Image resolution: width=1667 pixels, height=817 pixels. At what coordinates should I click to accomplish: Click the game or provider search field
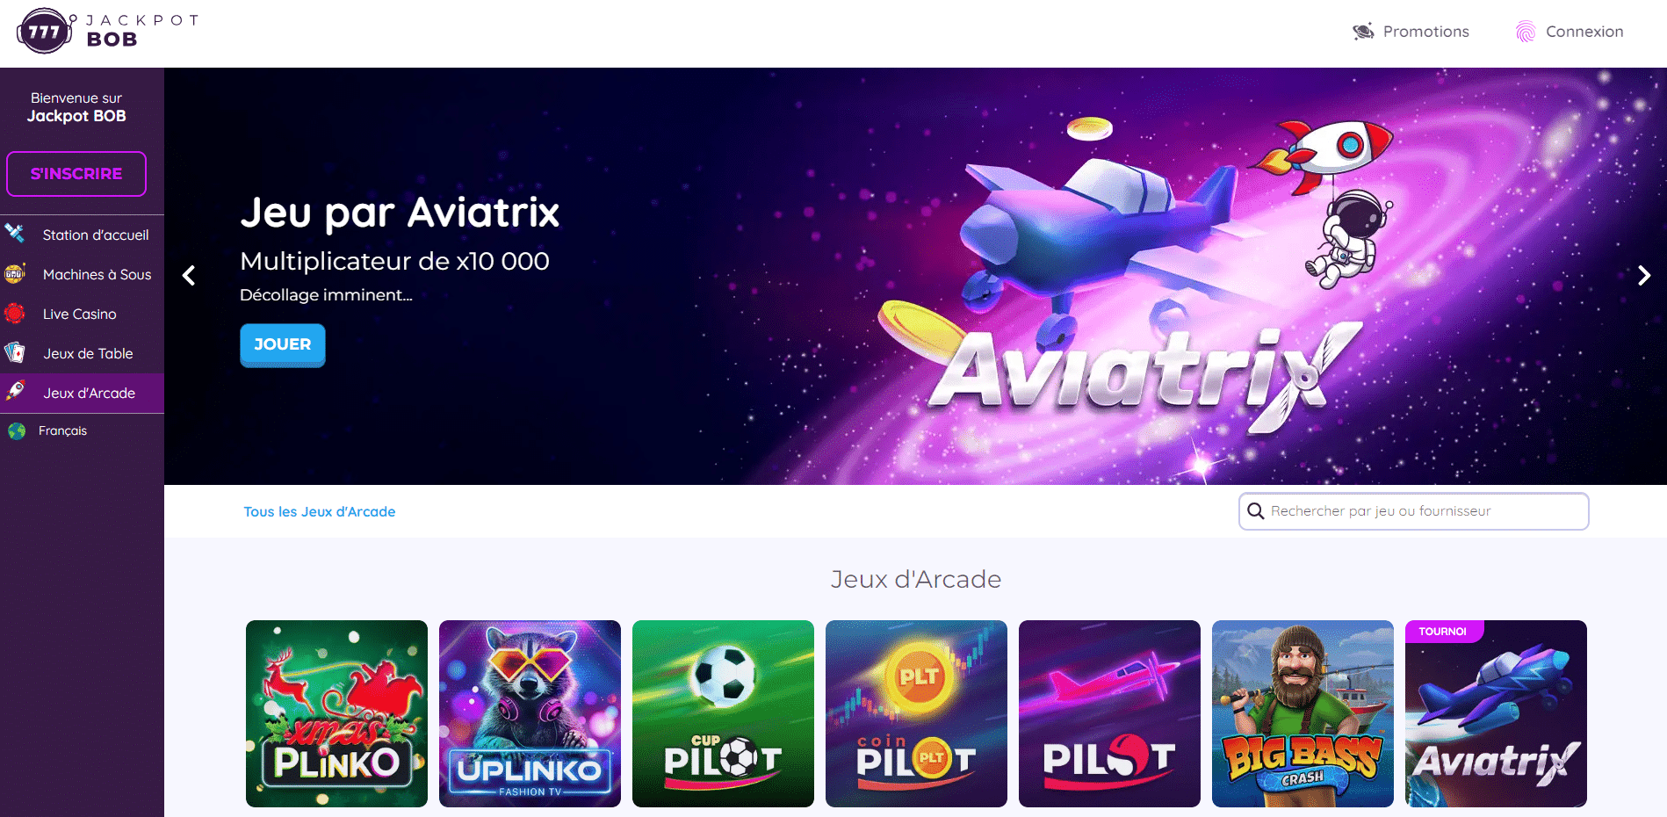pos(1414,511)
